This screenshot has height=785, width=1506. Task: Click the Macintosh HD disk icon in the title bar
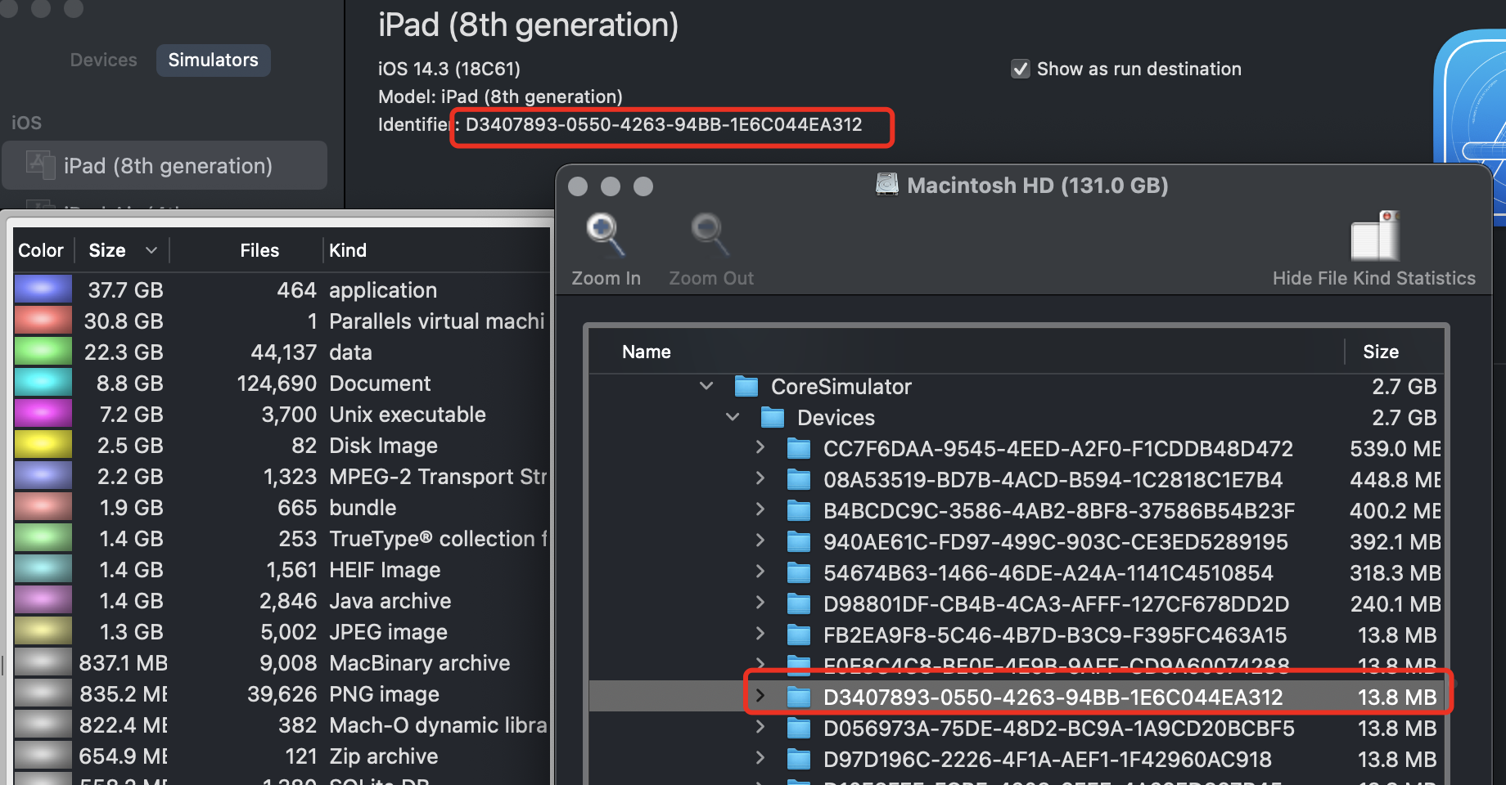(x=887, y=185)
